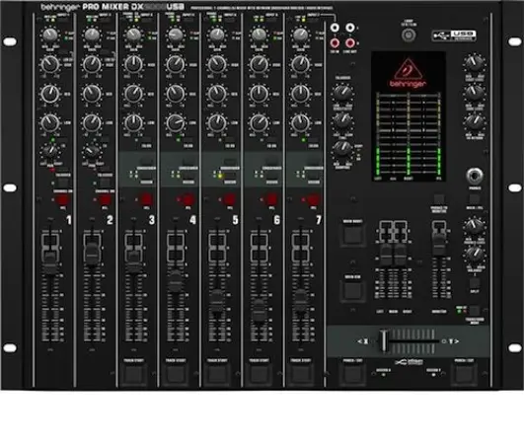Adjust the HIGH EQ knob on channel 3

pyautogui.click(x=133, y=64)
